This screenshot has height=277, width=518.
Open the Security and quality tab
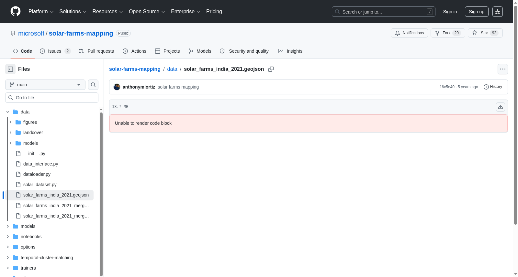[244, 51]
